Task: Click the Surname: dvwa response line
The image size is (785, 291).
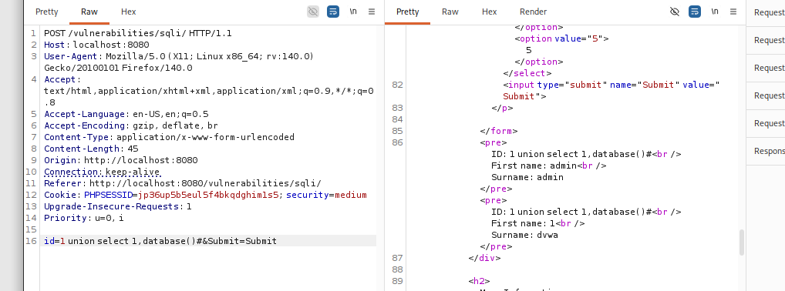Action: click(524, 235)
